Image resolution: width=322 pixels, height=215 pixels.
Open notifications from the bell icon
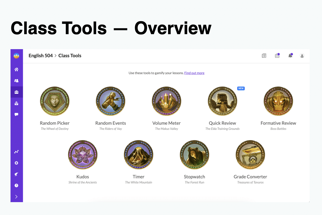290,56
